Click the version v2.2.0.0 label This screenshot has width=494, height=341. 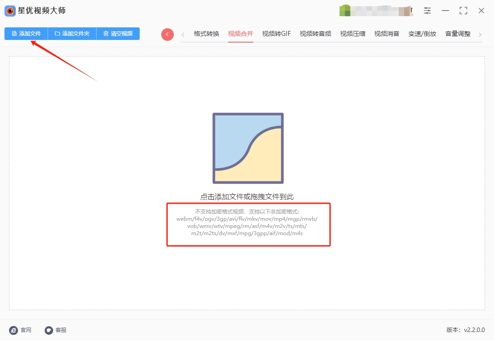465,330
